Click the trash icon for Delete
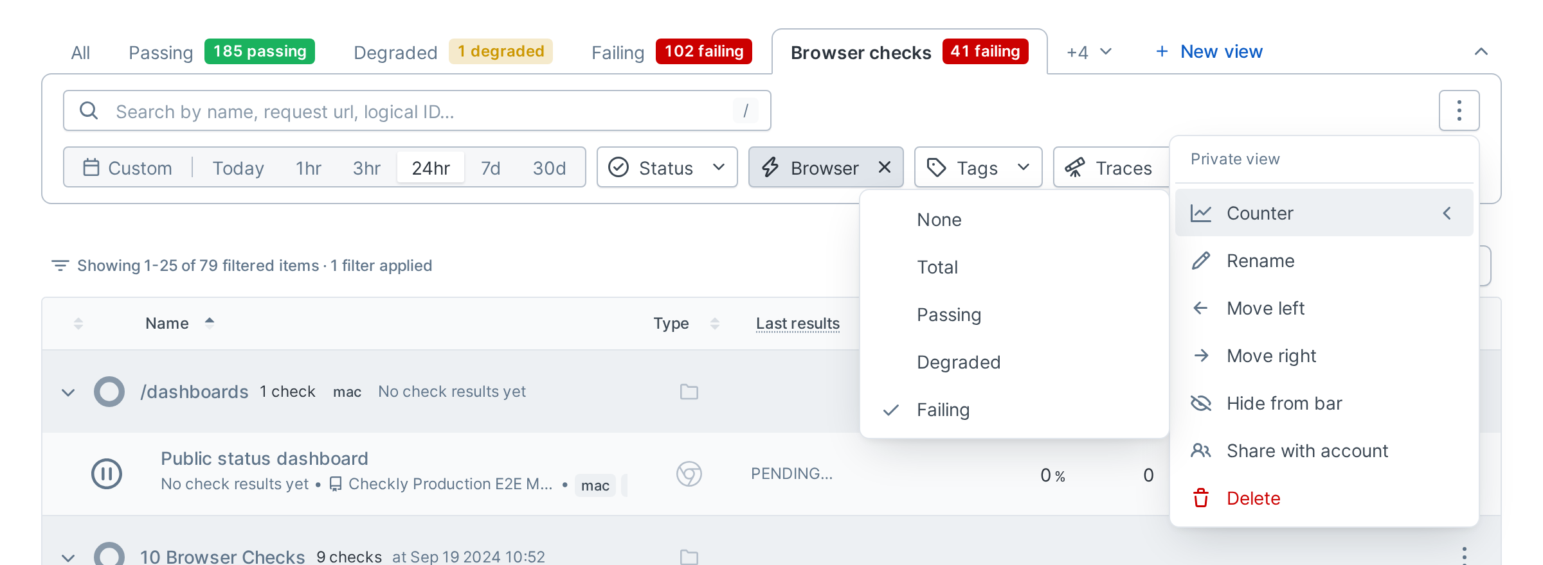Image resolution: width=1543 pixels, height=565 pixels. click(1200, 498)
